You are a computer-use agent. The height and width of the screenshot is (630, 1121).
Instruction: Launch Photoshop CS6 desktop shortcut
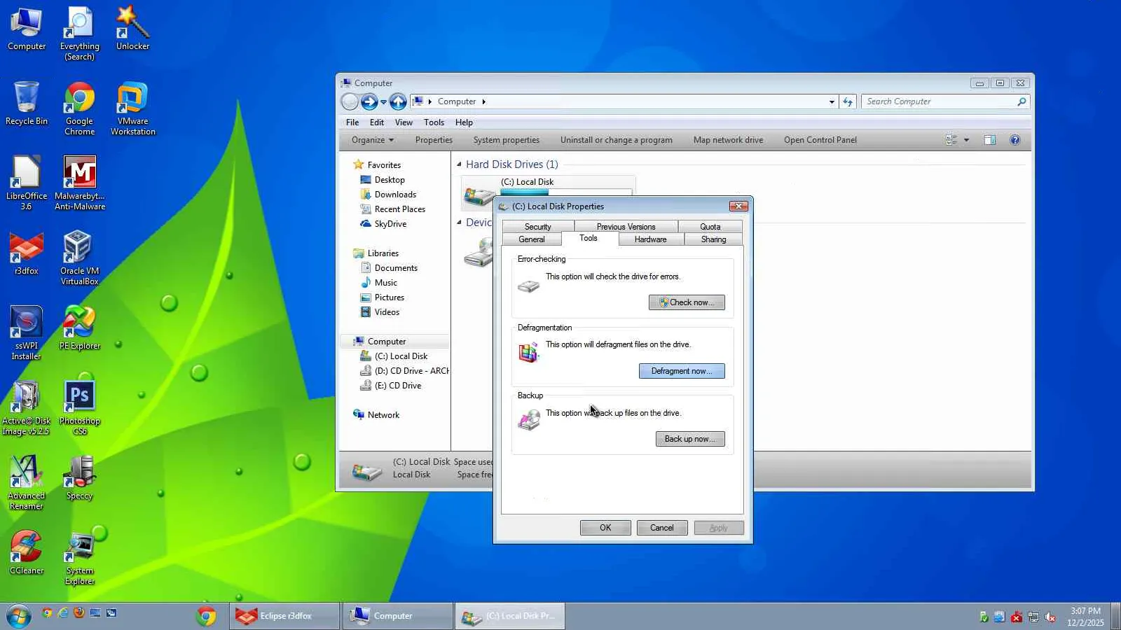pyautogui.click(x=79, y=408)
